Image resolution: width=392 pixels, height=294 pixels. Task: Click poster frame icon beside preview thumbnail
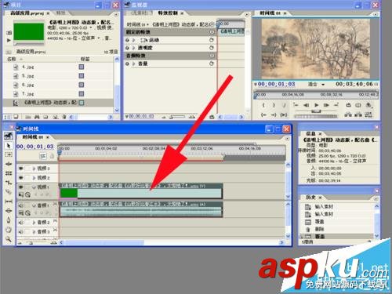[9, 33]
